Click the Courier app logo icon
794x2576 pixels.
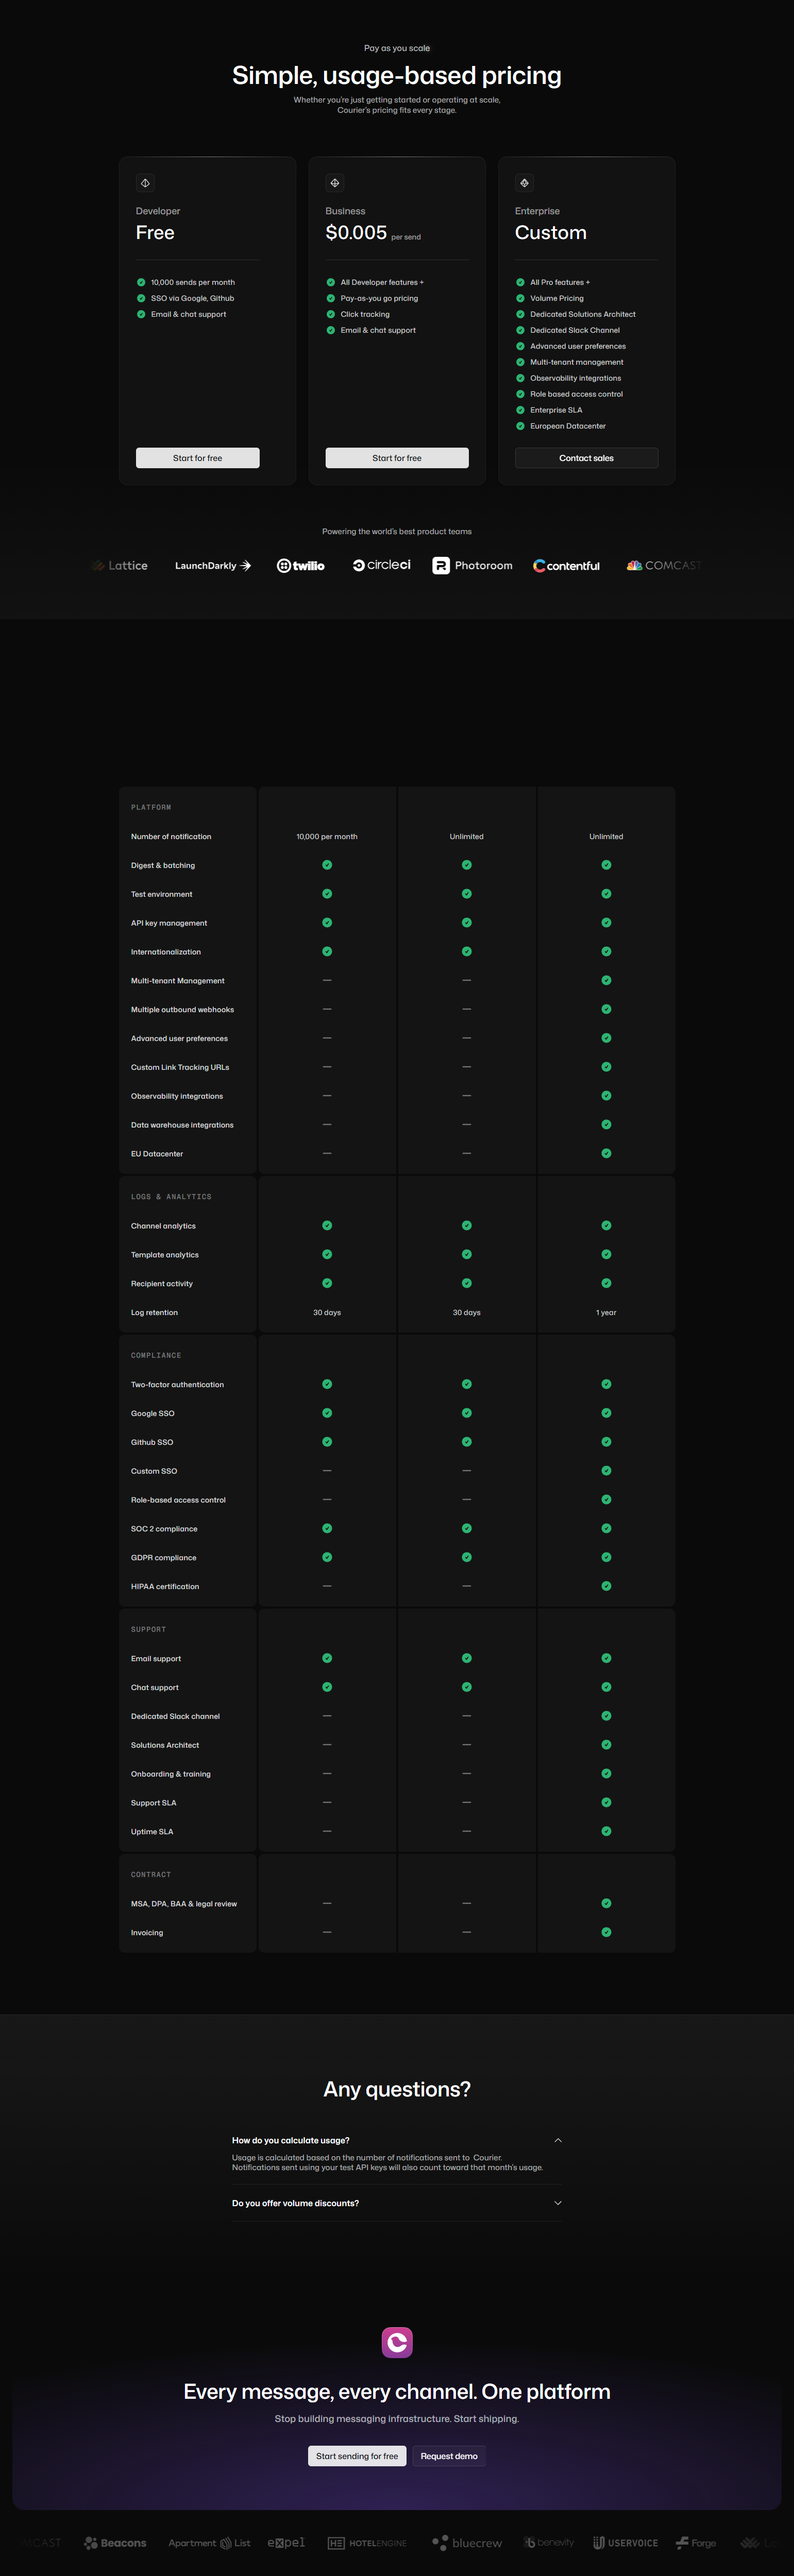coord(397,2342)
